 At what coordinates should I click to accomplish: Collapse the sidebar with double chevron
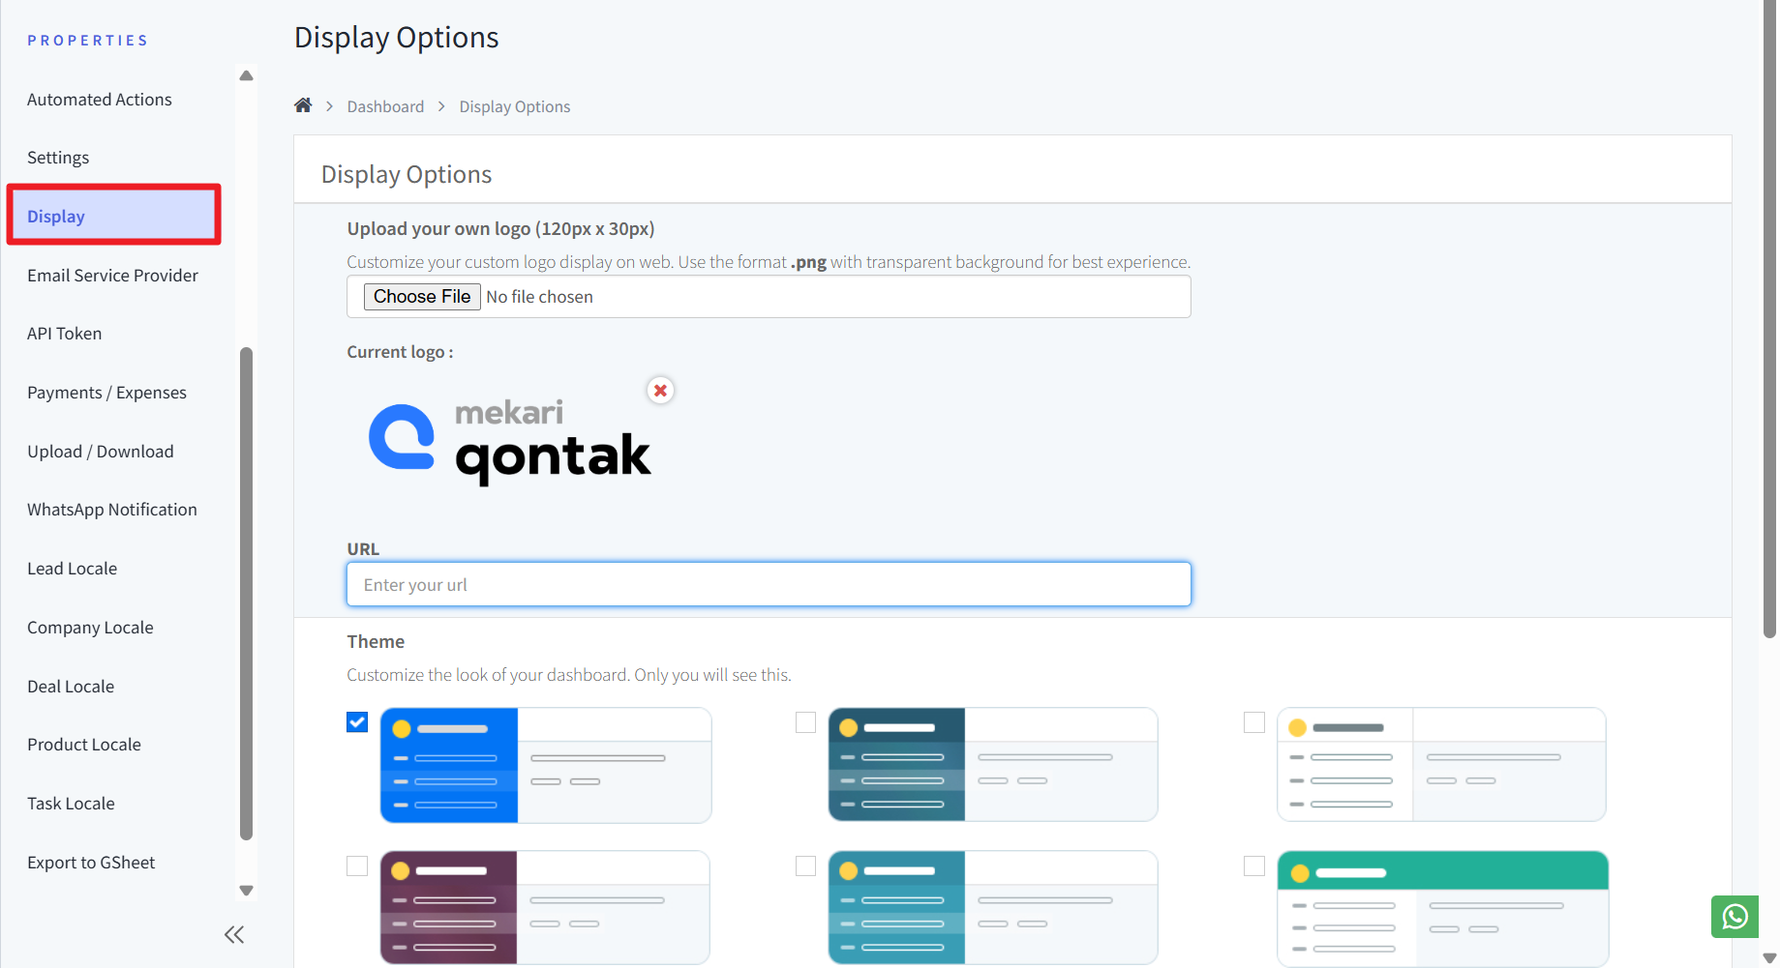234,934
